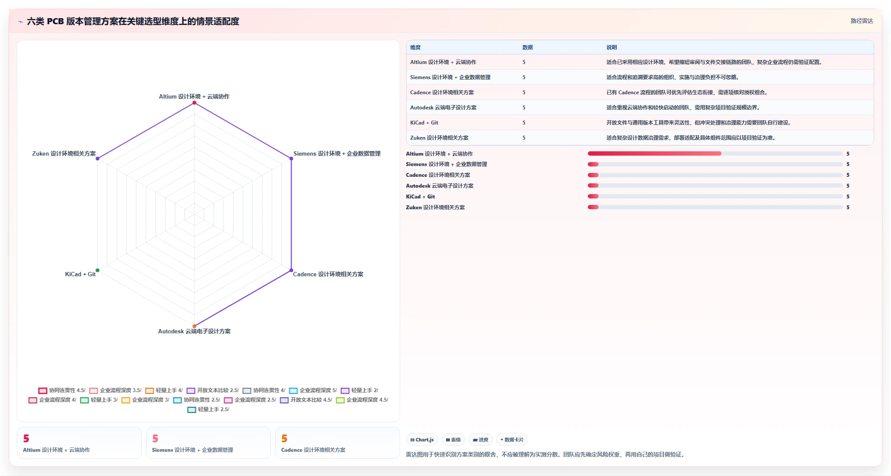
Task: Click the radar axis label Altium 设计环境 + 云端协作
Action: pos(194,96)
